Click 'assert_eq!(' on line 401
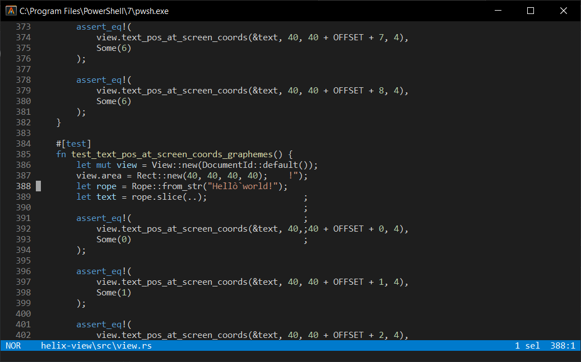581x362 pixels. pos(104,325)
